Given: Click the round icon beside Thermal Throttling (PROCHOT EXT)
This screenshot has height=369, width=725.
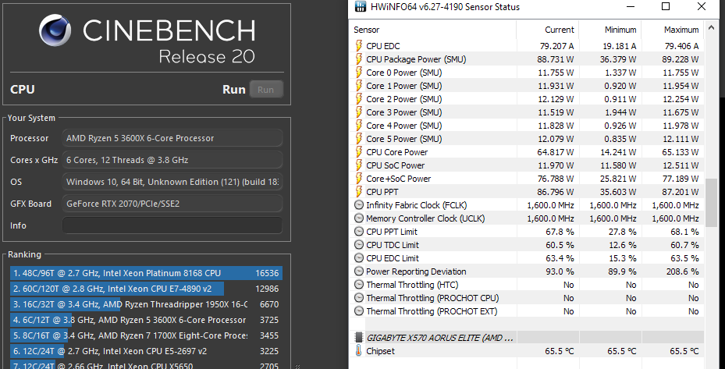Looking at the screenshot, I should 359,311.
